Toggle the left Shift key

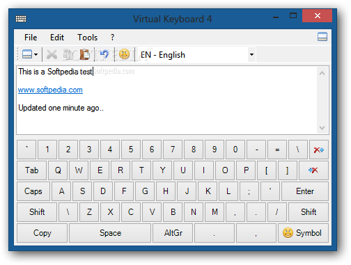[37, 212]
